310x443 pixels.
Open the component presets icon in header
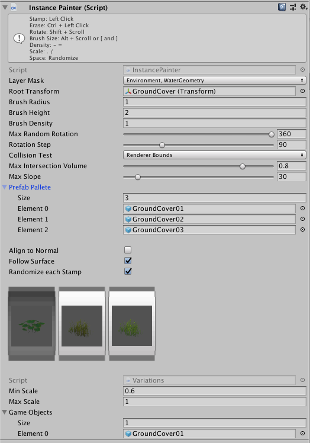click(293, 7)
